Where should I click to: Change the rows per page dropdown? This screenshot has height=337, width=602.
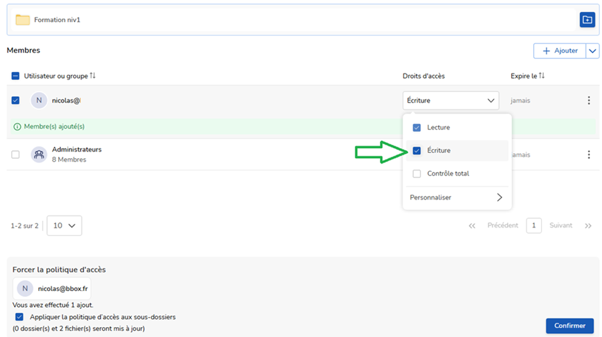tap(64, 226)
